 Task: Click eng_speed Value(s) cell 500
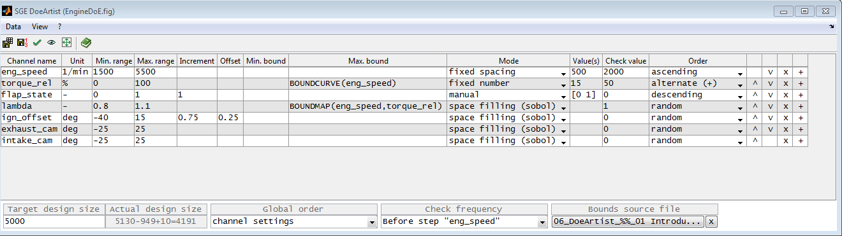586,72
